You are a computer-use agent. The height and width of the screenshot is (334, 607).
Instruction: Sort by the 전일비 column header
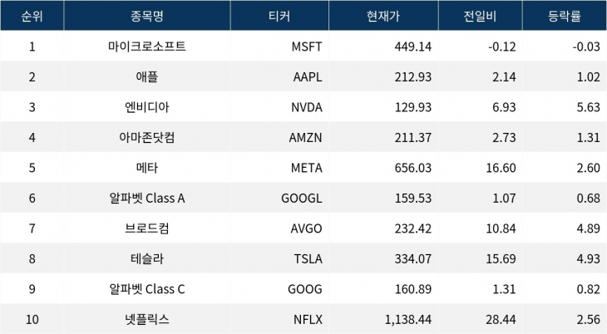(480, 16)
